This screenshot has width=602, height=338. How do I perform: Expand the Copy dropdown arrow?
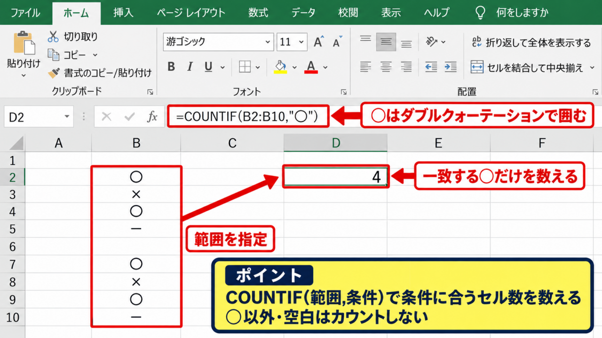tap(95, 55)
